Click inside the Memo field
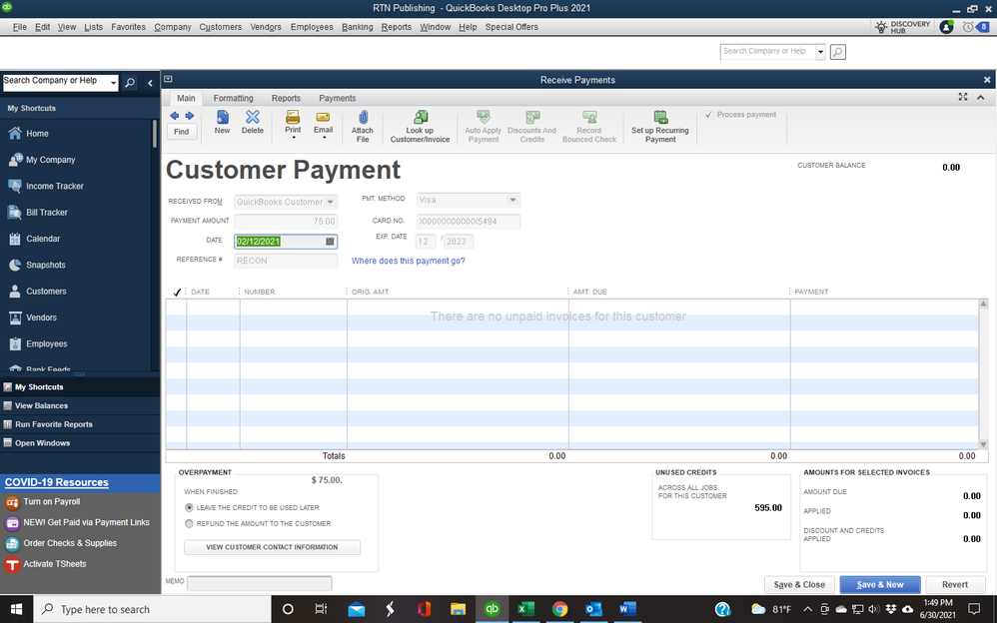This screenshot has height=623, width=997. [260, 582]
